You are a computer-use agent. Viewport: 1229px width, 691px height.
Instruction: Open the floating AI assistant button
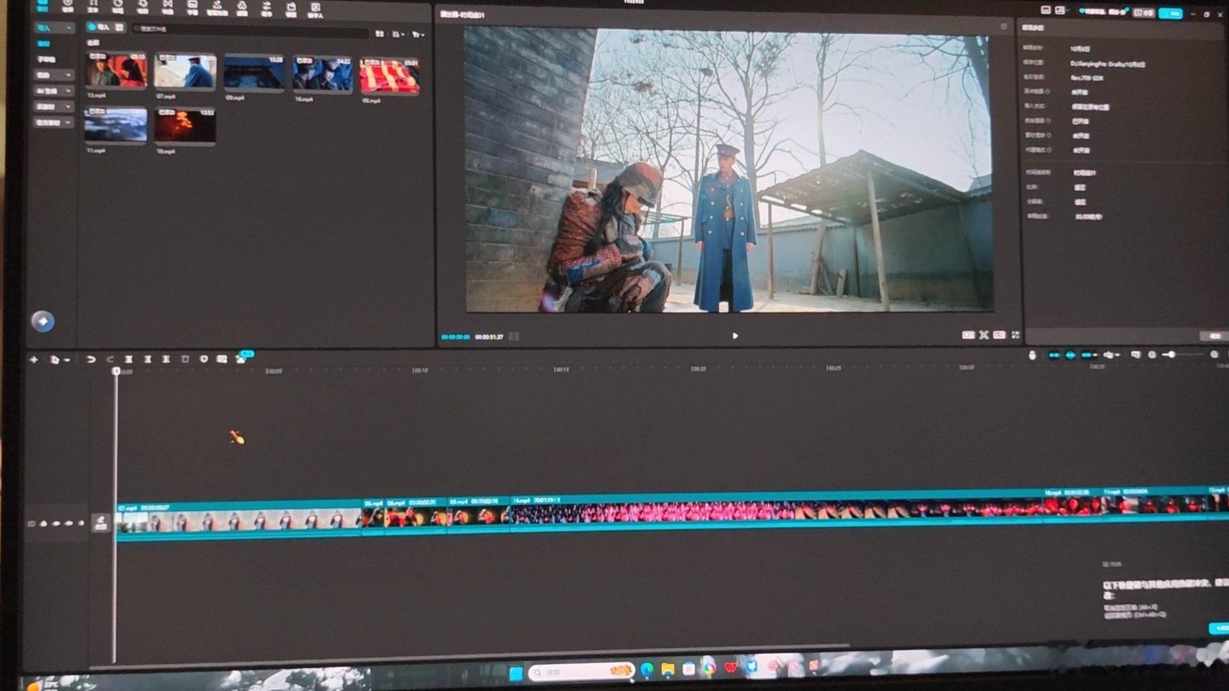point(43,321)
